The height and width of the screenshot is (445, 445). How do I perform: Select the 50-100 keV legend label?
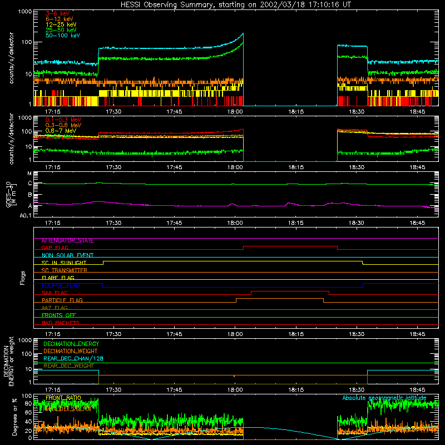click(63, 36)
